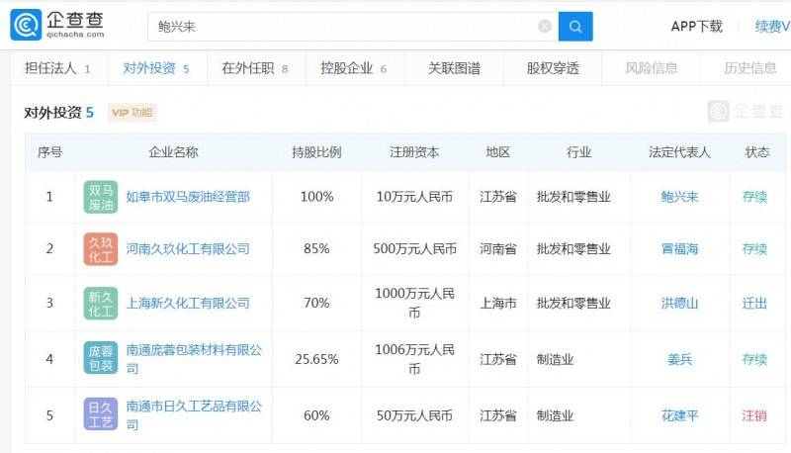Click the 双马废油 company logo badge

[x=101, y=197]
